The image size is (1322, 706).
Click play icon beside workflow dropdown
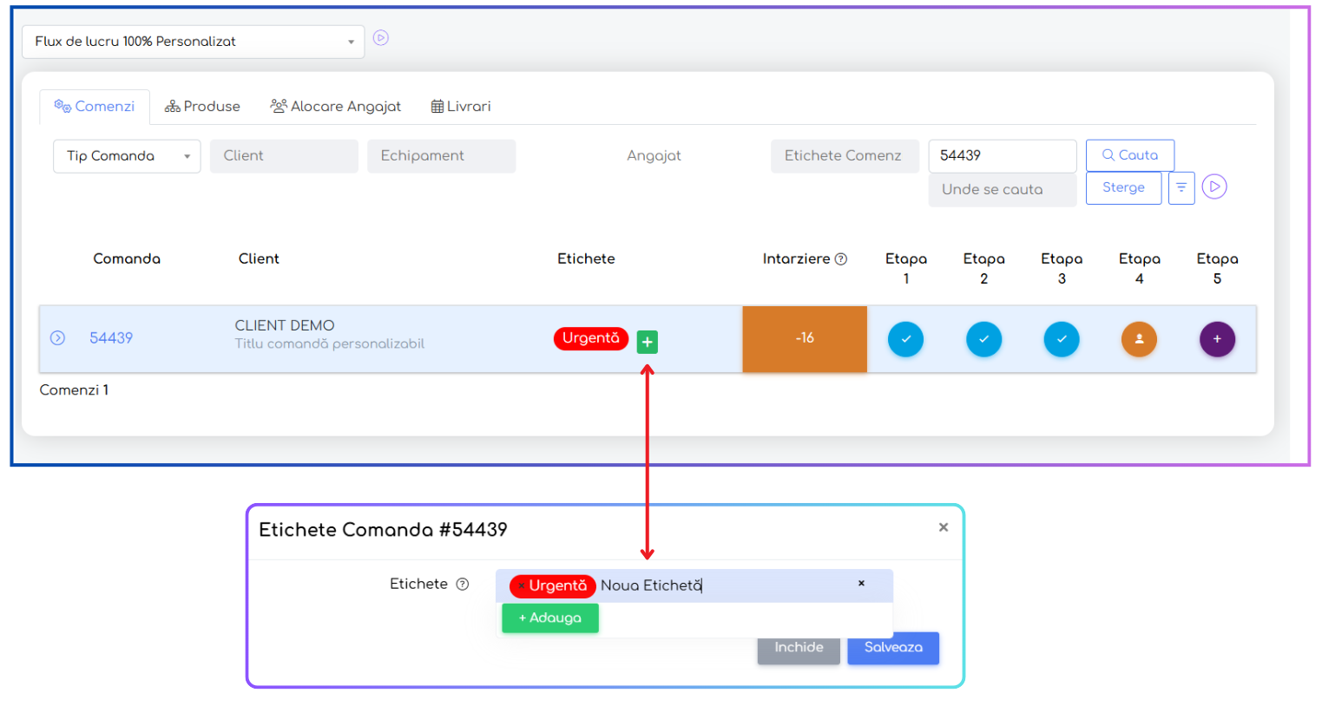pos(380,38)
